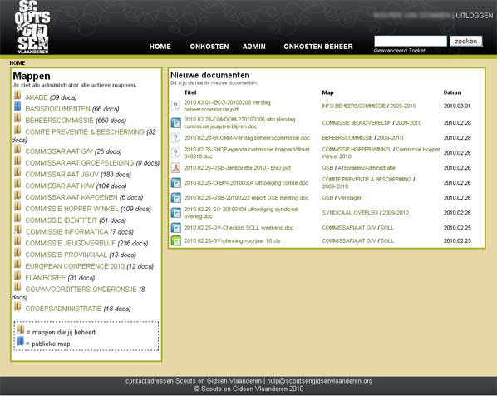Screen dimensions: 497x396
Task: Click file icon of 2010.03.01-IBCO verslag beheerscommissie.pdf
Action: pyautogui.click(x=175, y=106)
